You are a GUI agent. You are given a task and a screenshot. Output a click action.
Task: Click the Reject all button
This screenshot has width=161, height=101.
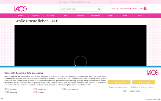[x=119, y=82]
